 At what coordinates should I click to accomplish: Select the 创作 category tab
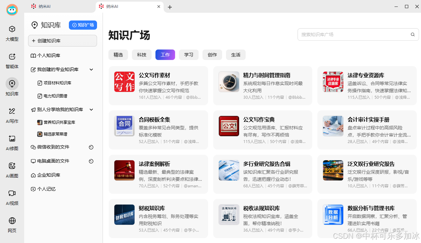tap(212, 55)
